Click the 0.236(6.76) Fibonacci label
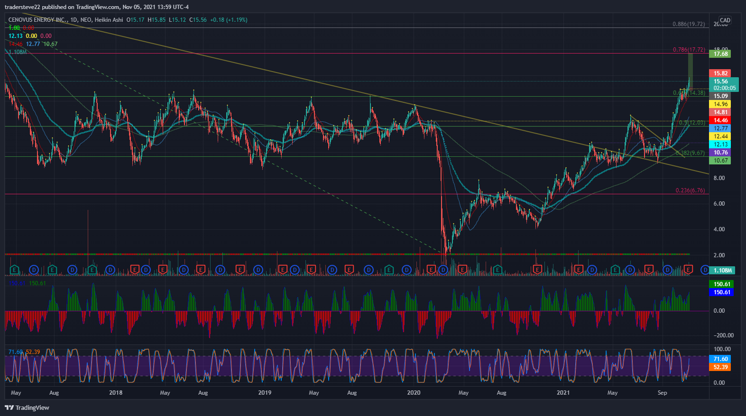746x416 pixels. tap(690, 190)
